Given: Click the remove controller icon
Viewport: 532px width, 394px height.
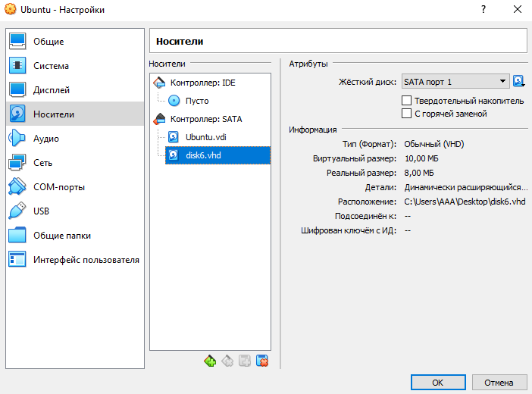Looking at the screenshot, I should pos(227,361).
